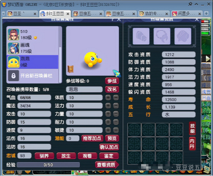Click 推荐加点 recommended points button

click(92, 138)
